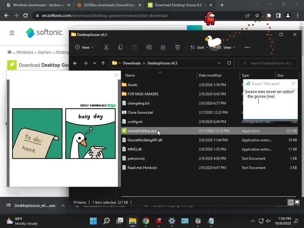304x228 pixels.
Task: Sort files by Size column header
Action: tap(280, 75)
